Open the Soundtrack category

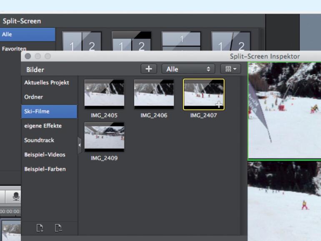tap(39, 141)
